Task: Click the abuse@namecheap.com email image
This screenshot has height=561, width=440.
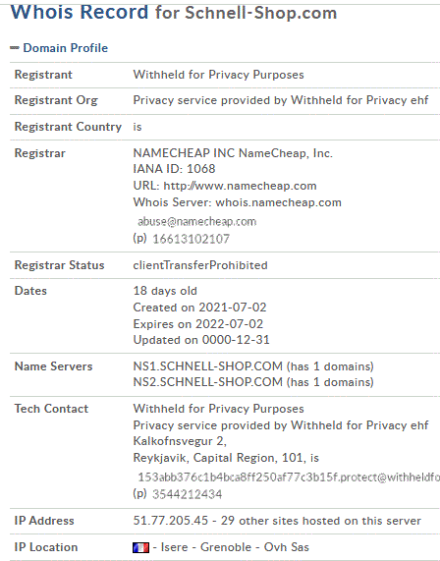Action: pyautogui.click(x=197, y=222)
